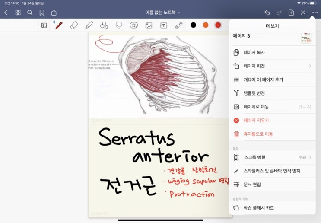
Task: Choose 휴지통으로 이동 option
Action: point(272,134)
